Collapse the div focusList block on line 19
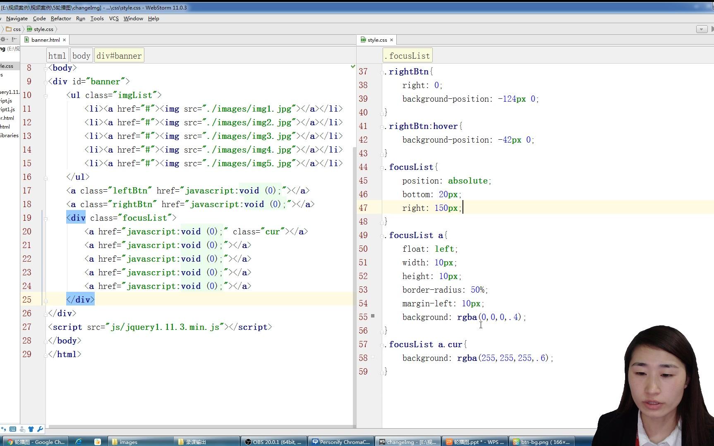This screenshot has width=714, height=446. [45, 218]
